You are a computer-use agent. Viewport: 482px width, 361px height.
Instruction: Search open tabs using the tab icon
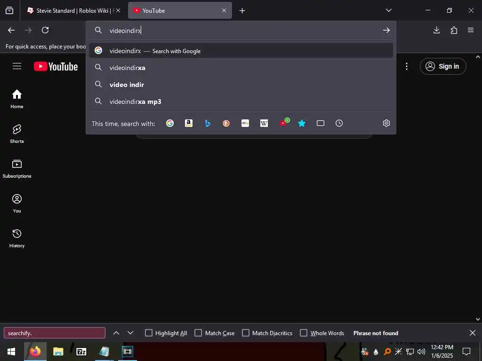click(320, 124)
